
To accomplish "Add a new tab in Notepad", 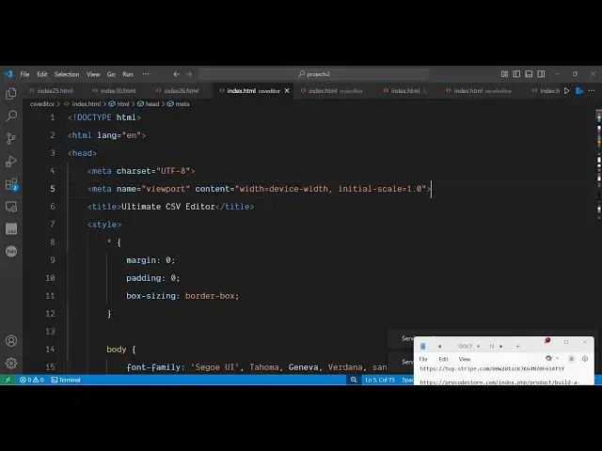I will (x=517, y=347).
